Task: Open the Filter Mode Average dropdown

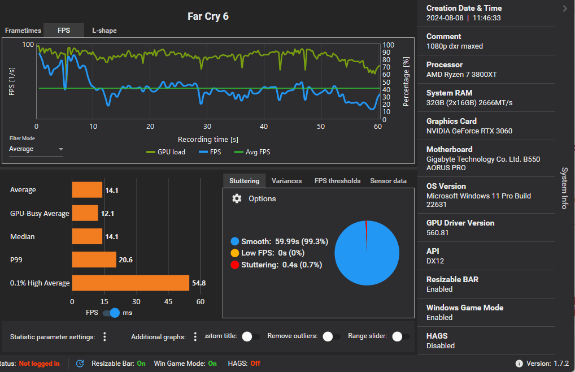Action: coord(36,149)
